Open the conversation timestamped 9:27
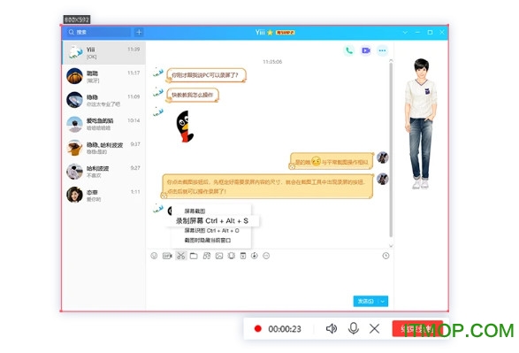 103,172
